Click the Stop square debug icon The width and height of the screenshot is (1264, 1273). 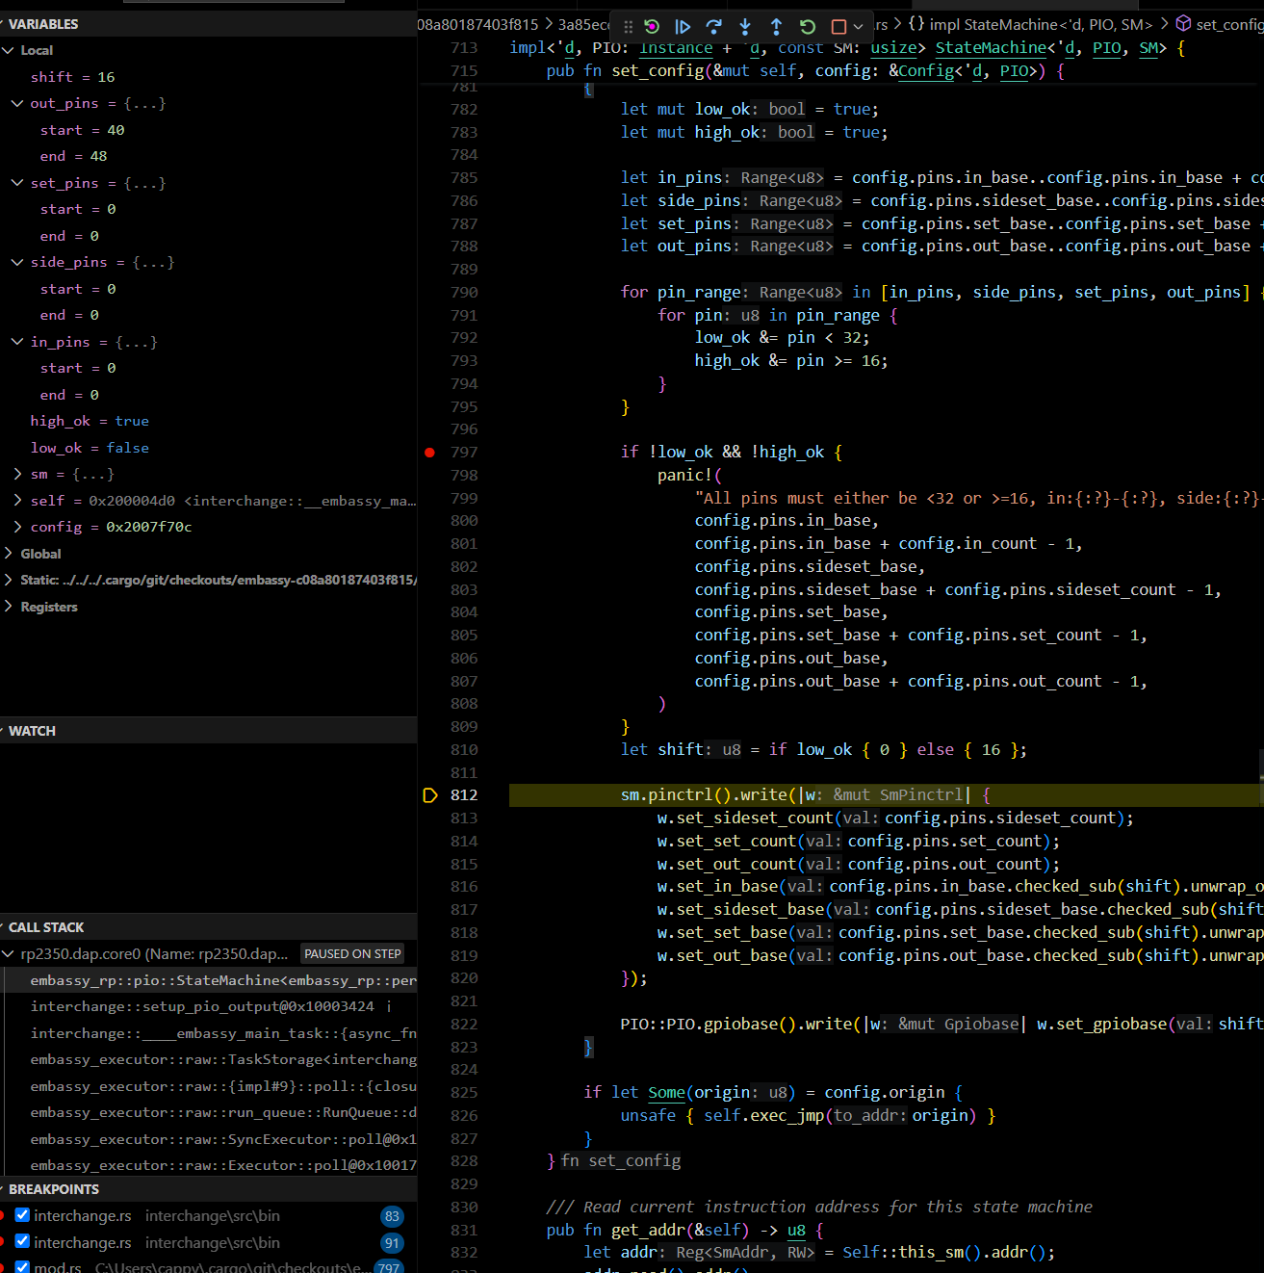pos(838,27)
